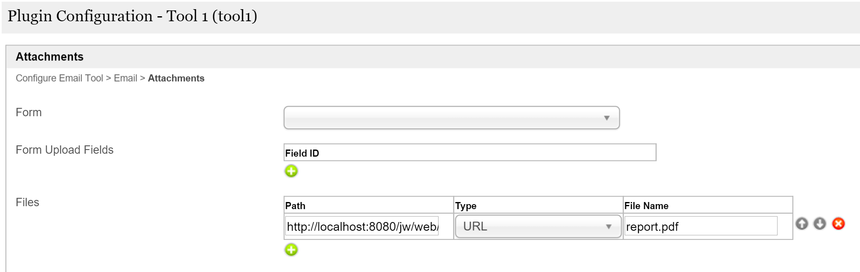Click the File Name field report.pdf
The image size is (860, 272).
pos(700,227)
